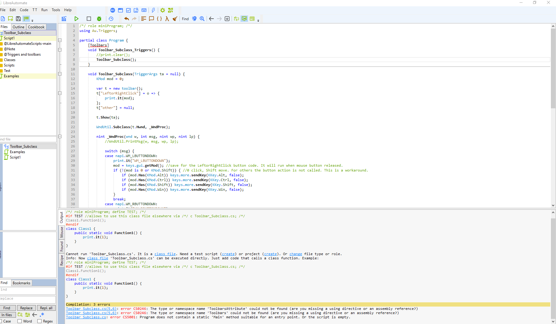This screenshot has width=556, height=324.
Task: Click the Go forward arrow in toolbar
Action: [219, 19]
